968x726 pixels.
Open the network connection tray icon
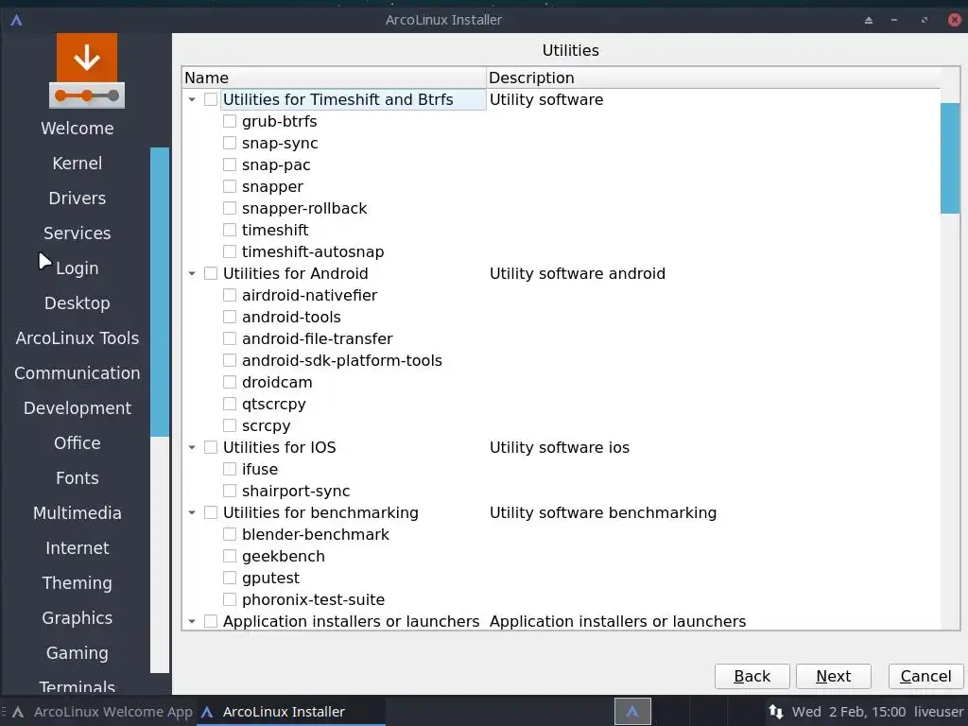[776, 712]
